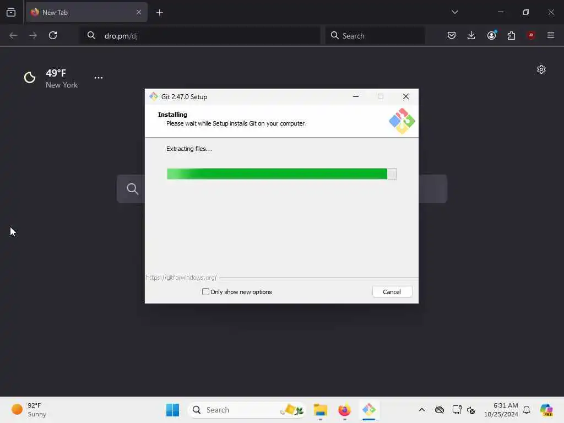
Task: Open the Pocket save icon
Action: pyautogui.click(x=452, y=35)
